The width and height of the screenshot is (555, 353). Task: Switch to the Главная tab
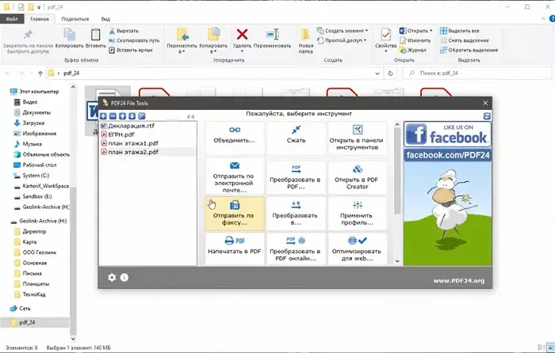click(x=40, y=19)
